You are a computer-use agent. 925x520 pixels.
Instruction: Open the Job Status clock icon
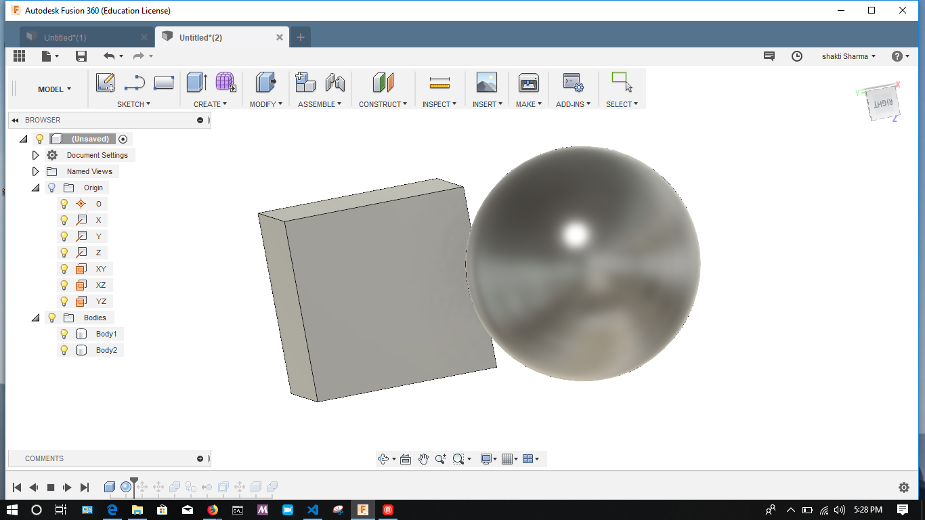coord(797,56)
